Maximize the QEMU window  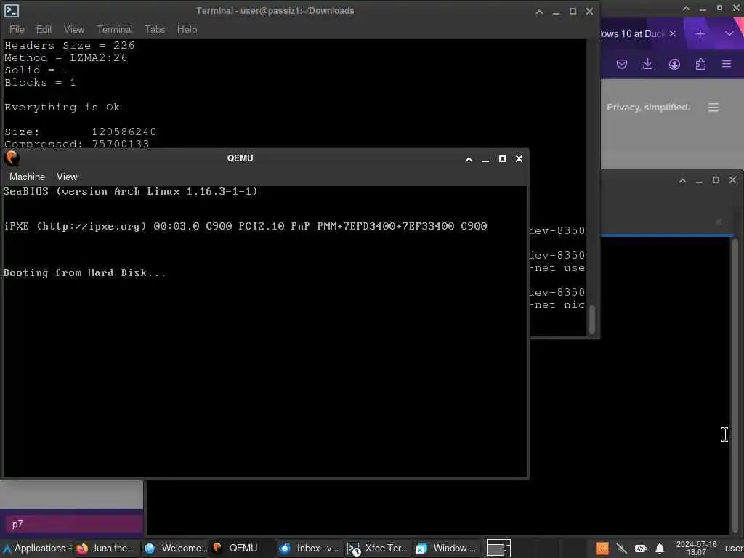502,159
